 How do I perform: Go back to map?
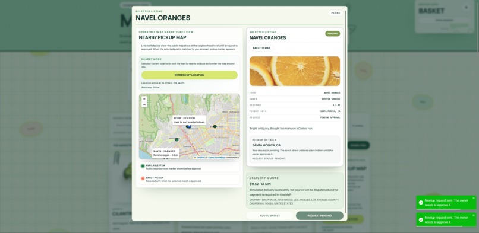pos(261,48)
